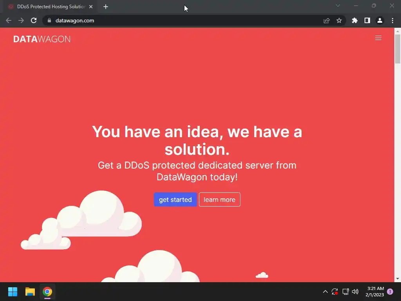The height and width of the screenshot is (301, 401).
Task: Show hidden system tray icons
Action: [x=325, y=292]
